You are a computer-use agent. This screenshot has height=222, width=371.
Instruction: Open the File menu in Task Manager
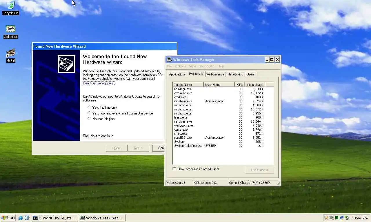point(169,66)
